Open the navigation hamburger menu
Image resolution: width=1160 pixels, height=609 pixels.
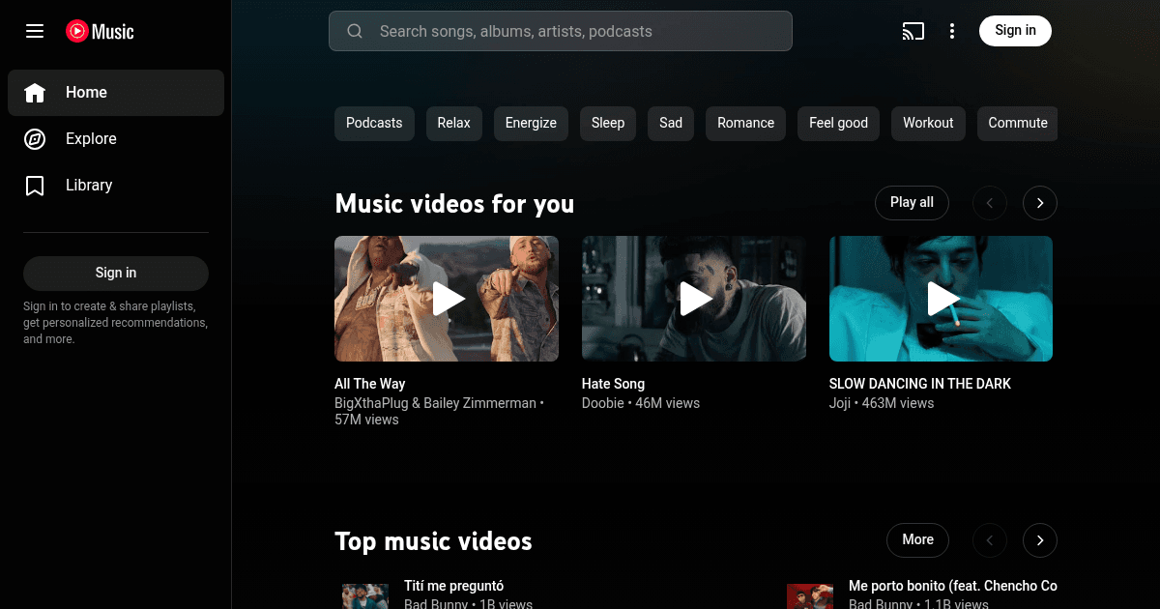point(35,31)
